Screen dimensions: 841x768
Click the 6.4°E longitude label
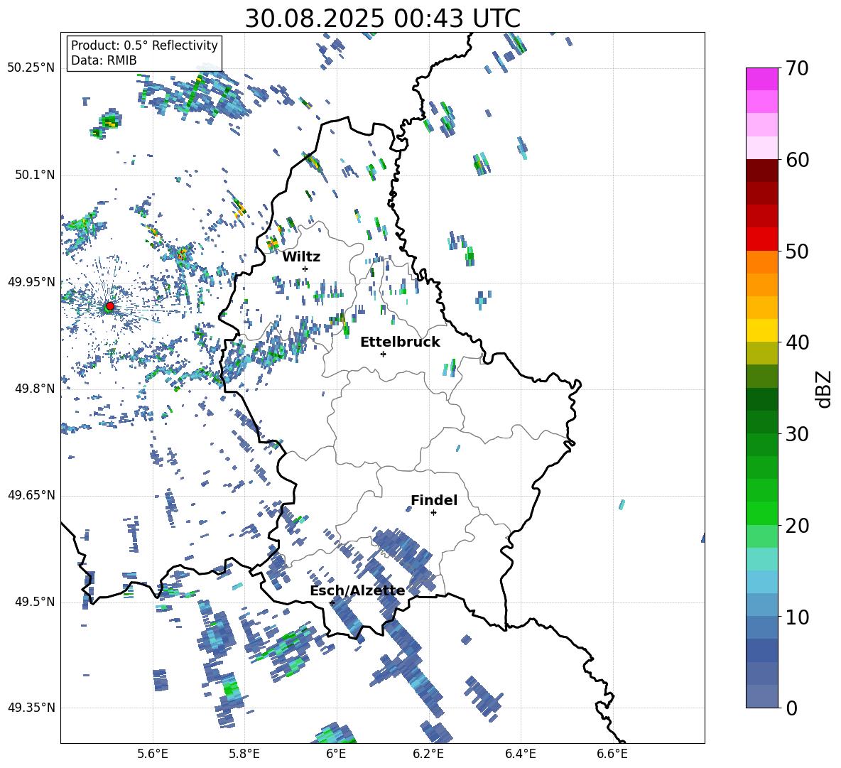(520, 754)
